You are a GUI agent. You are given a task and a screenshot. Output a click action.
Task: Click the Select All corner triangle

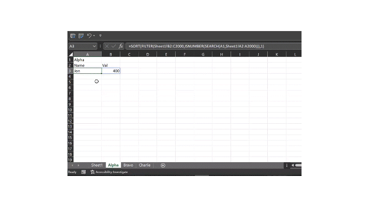(x=71, y=54)
